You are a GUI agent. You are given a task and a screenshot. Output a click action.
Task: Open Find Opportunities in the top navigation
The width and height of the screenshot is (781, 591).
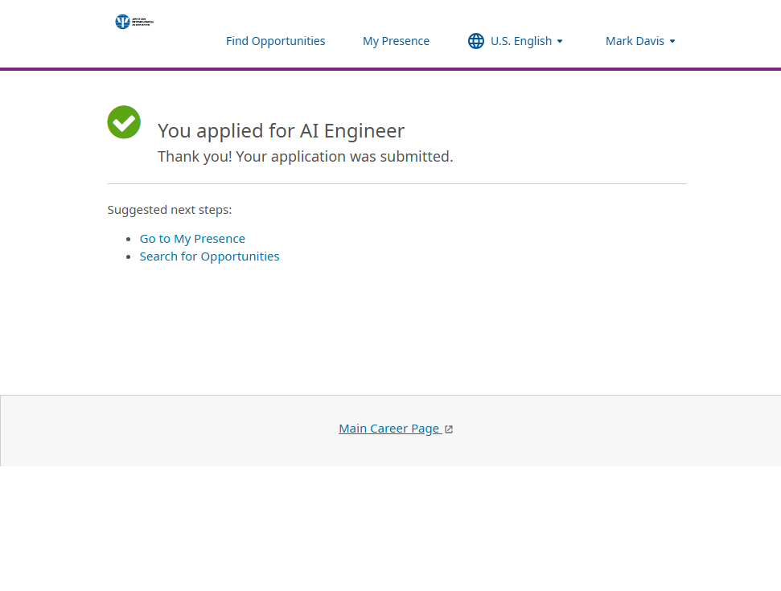[275, 41]
